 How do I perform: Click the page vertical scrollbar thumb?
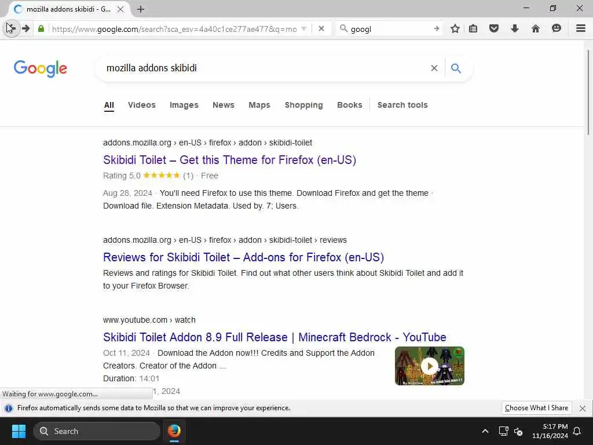588,92
